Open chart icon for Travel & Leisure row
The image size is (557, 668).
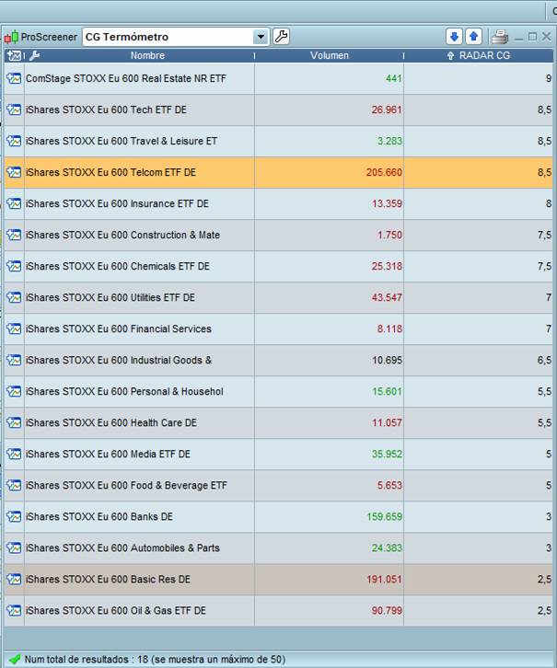(14, 141)
